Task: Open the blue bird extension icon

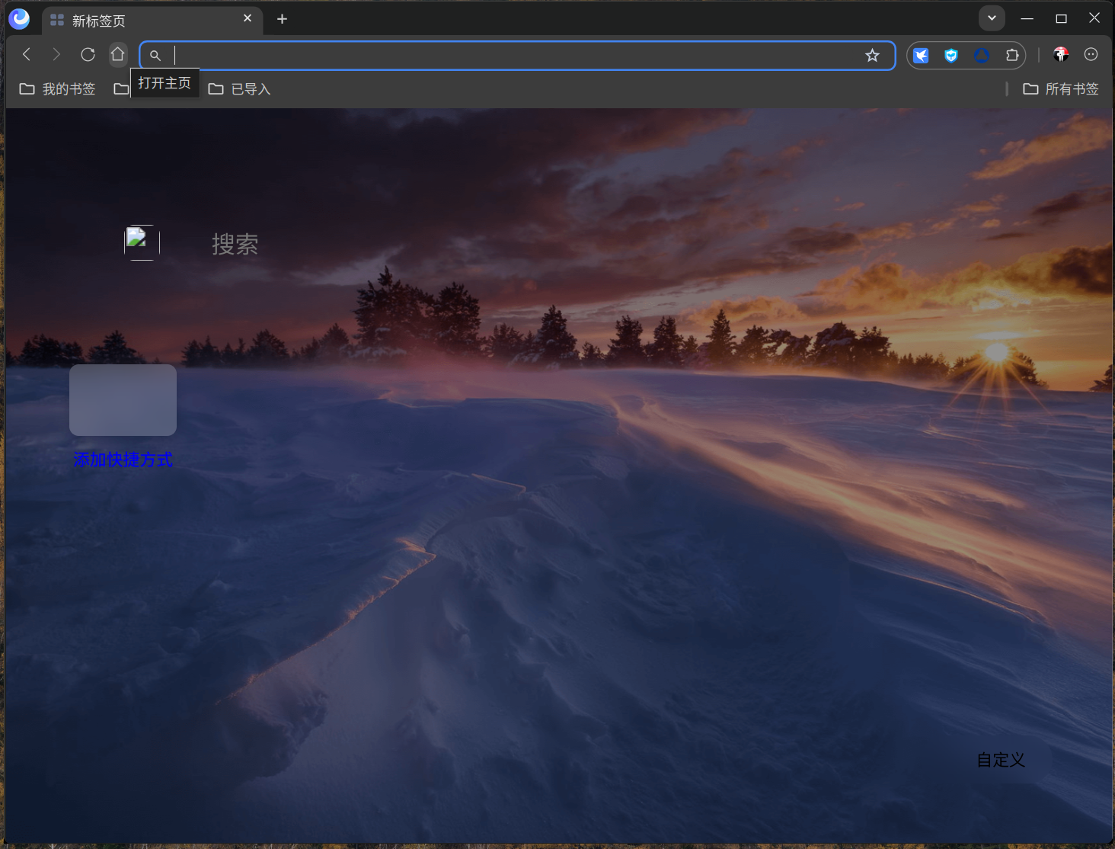Action: (x=921, y=55)
